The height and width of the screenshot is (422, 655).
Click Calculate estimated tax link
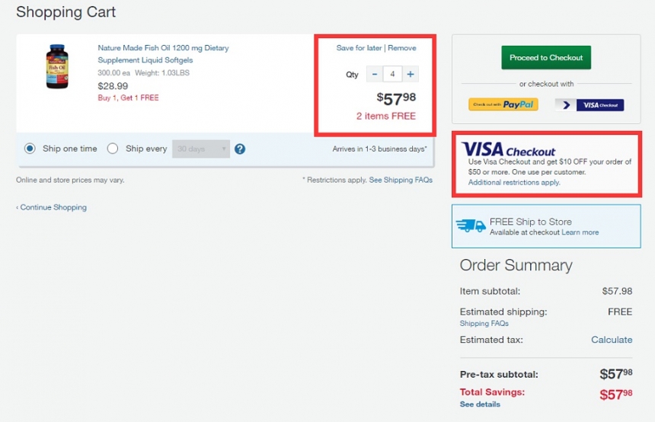click(612, 340)
